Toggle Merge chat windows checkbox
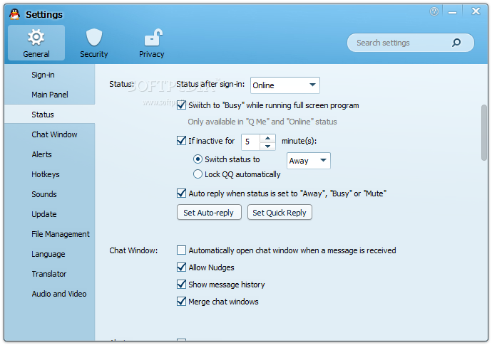This screenshot has width=492, height=345. [x=181, y=301]
